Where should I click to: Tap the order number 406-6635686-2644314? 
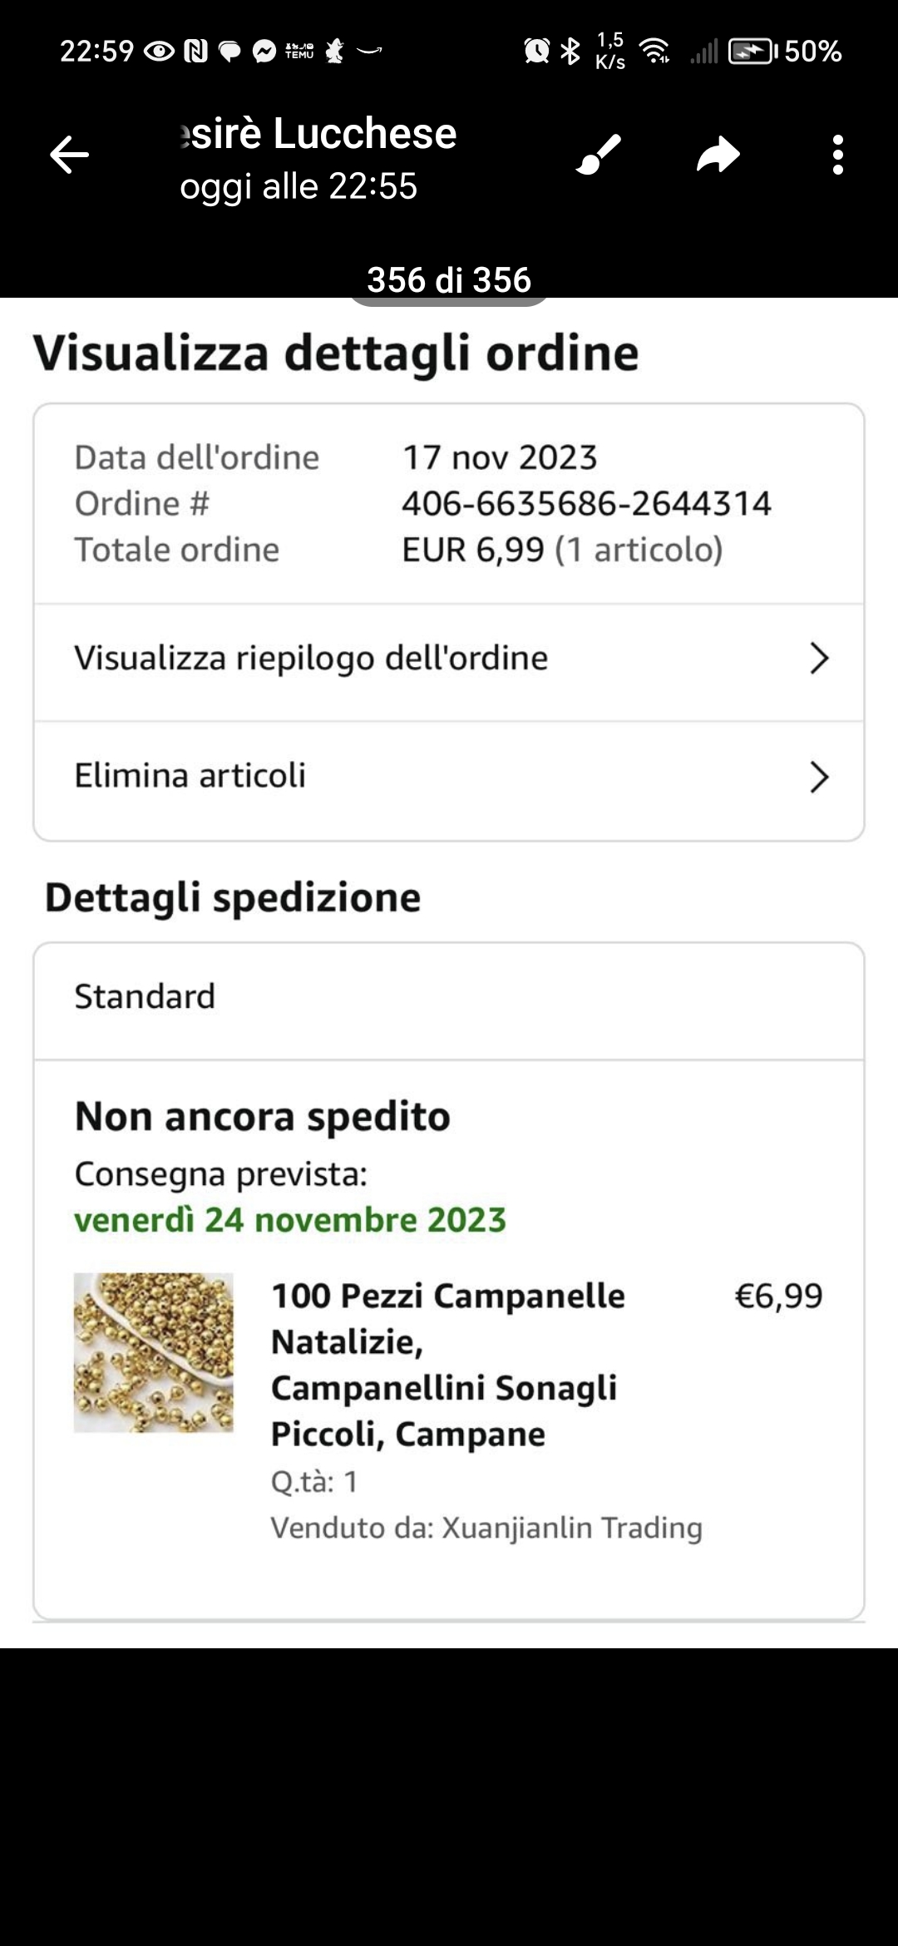click(x=586, y=504)
